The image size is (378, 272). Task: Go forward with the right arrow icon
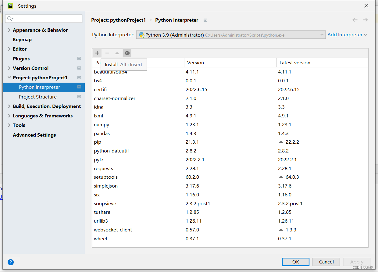365,20
